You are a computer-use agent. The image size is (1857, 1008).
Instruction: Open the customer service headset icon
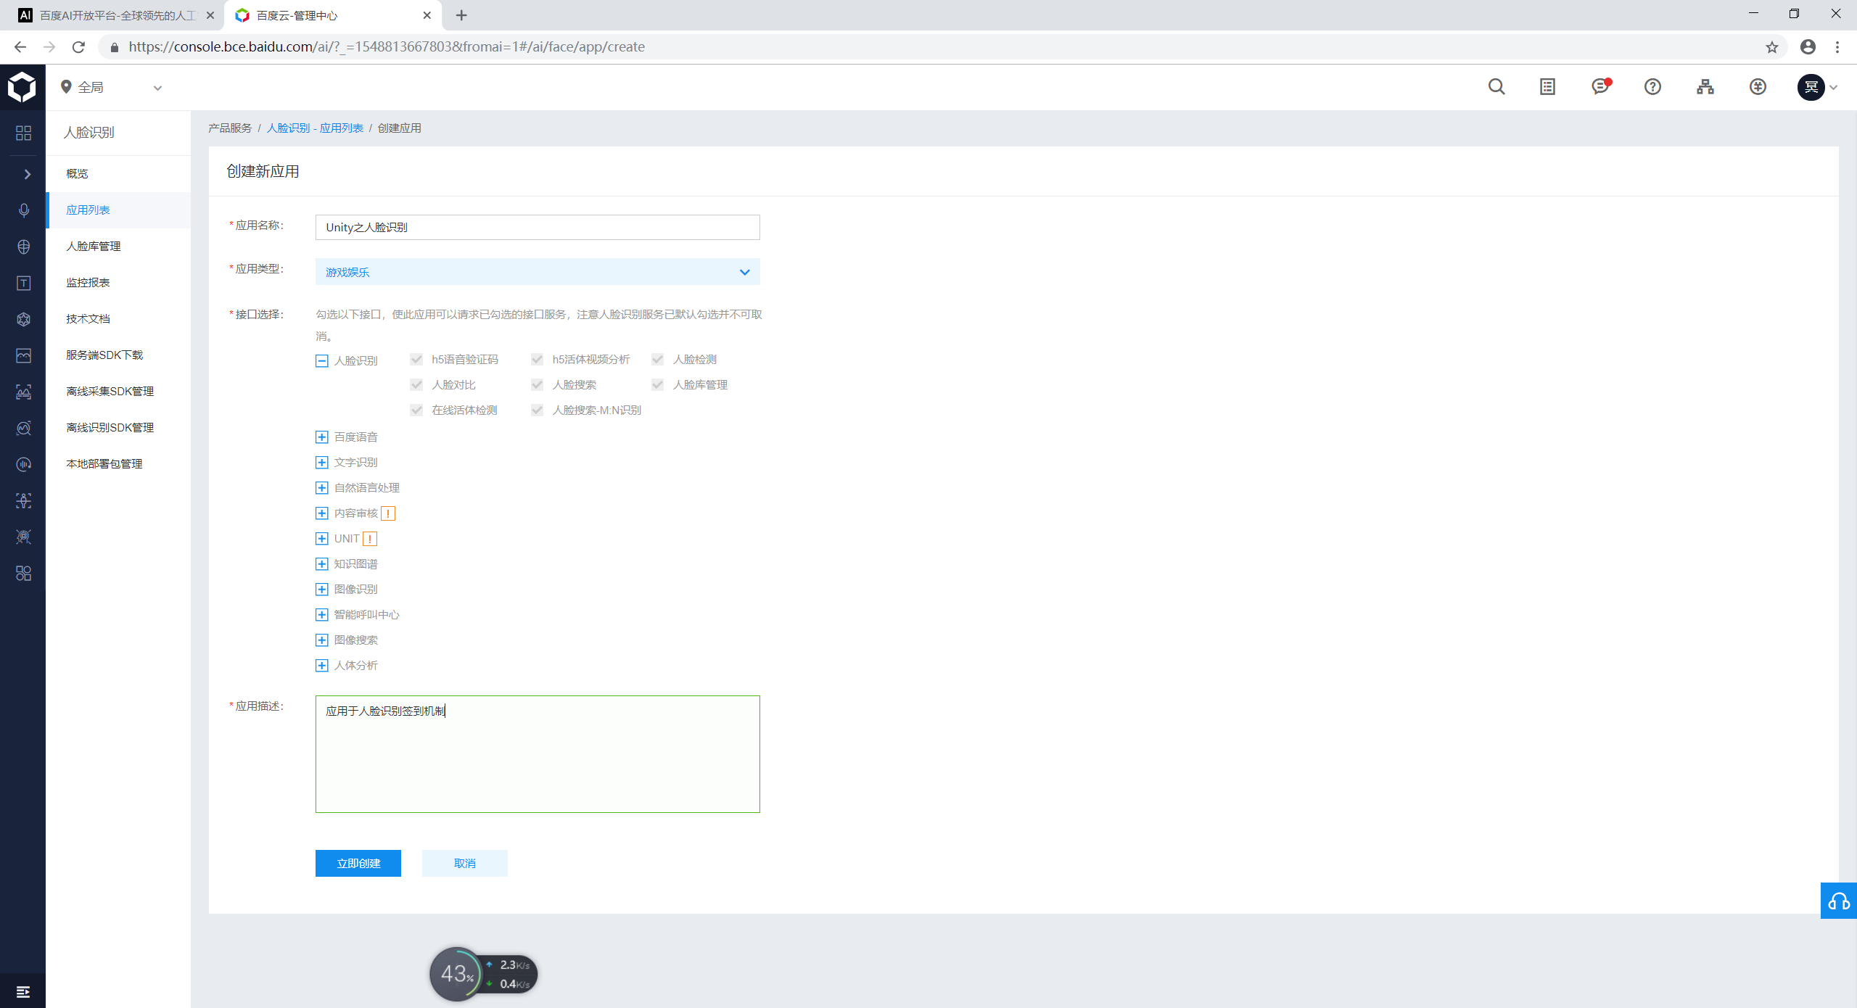[1838, 901]
